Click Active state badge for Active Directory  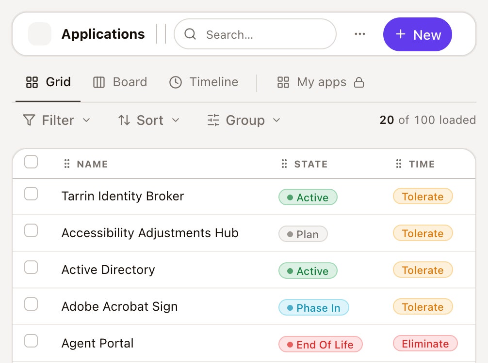(x=308, y=271)
